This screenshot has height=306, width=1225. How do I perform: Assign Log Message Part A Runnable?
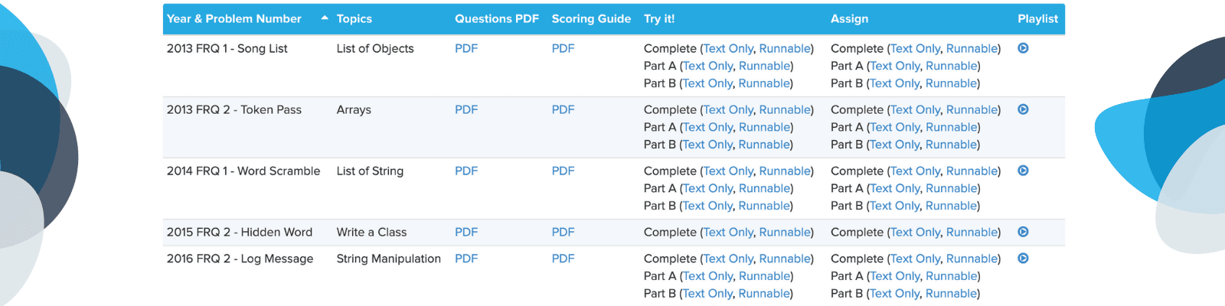coord(951,276)
